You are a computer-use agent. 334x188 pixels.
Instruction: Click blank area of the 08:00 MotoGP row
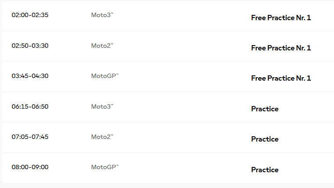tap(183, 168)
